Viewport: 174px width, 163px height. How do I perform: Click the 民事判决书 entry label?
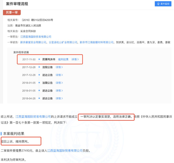(49, 59)
